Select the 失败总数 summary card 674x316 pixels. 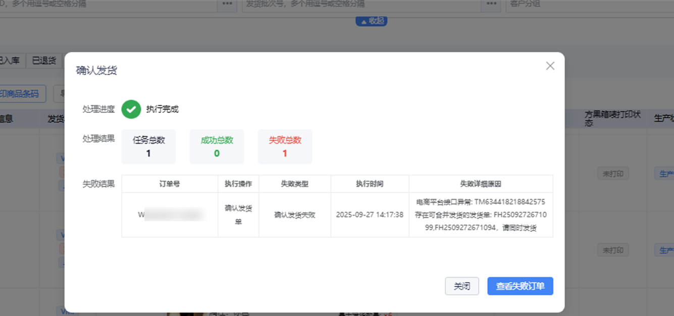[285, 147]
